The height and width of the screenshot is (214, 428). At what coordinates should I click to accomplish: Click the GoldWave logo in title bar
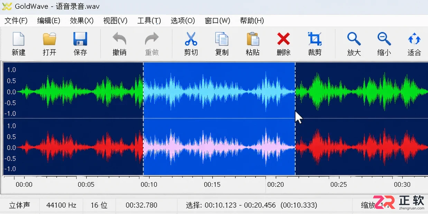[x=7, y=6]
